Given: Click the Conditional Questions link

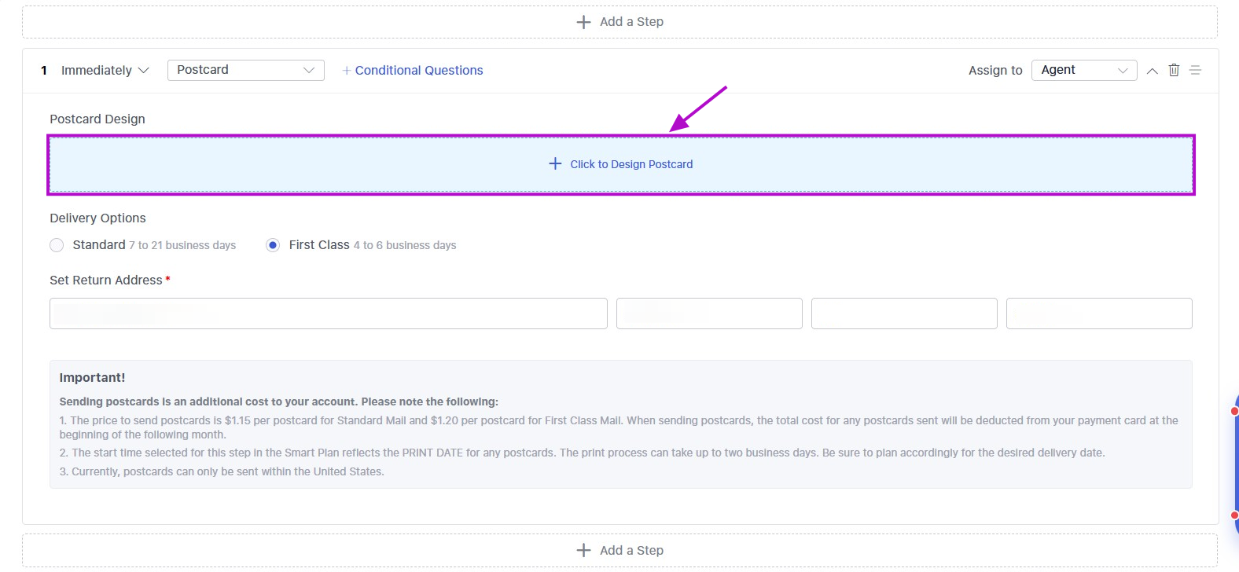Looking at the screenshot, I should [419, 71].
